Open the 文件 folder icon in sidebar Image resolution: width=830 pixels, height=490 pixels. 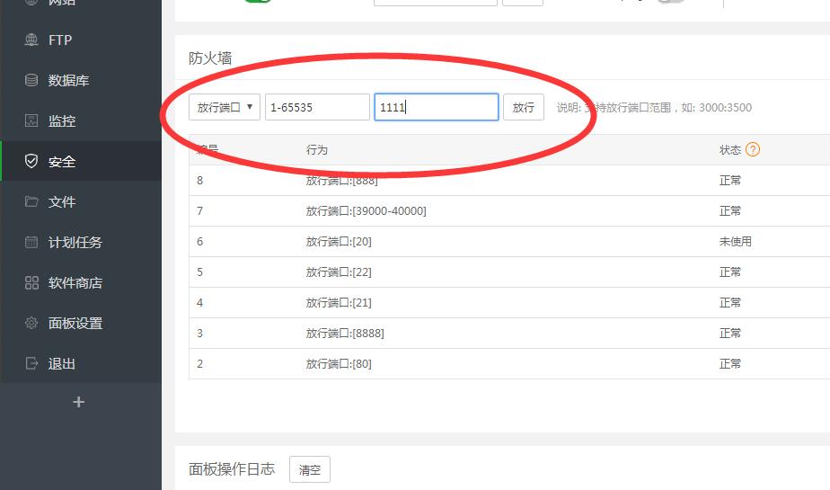pyautogui.click(x=31, y=201)
